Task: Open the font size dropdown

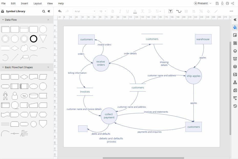Action: coord(102,11)
